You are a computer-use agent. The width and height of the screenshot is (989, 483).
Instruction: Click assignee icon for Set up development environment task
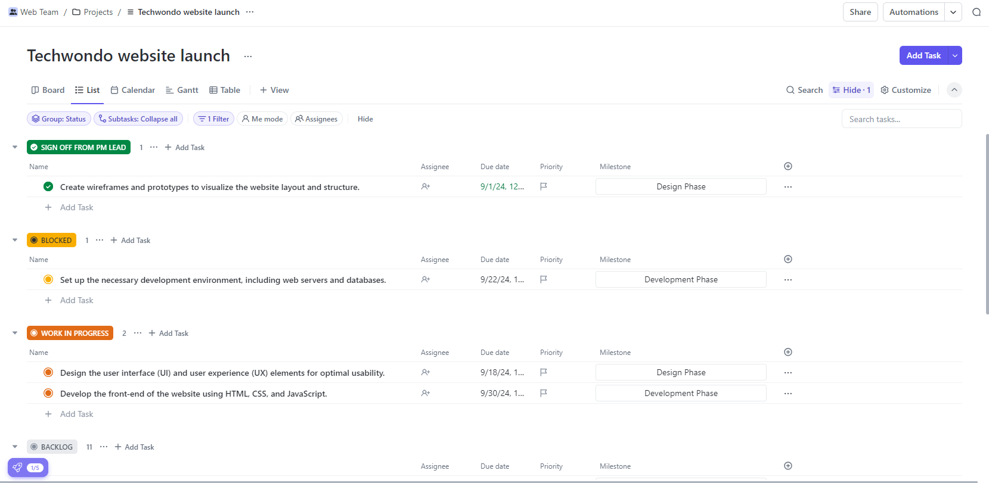pos(426,279)
